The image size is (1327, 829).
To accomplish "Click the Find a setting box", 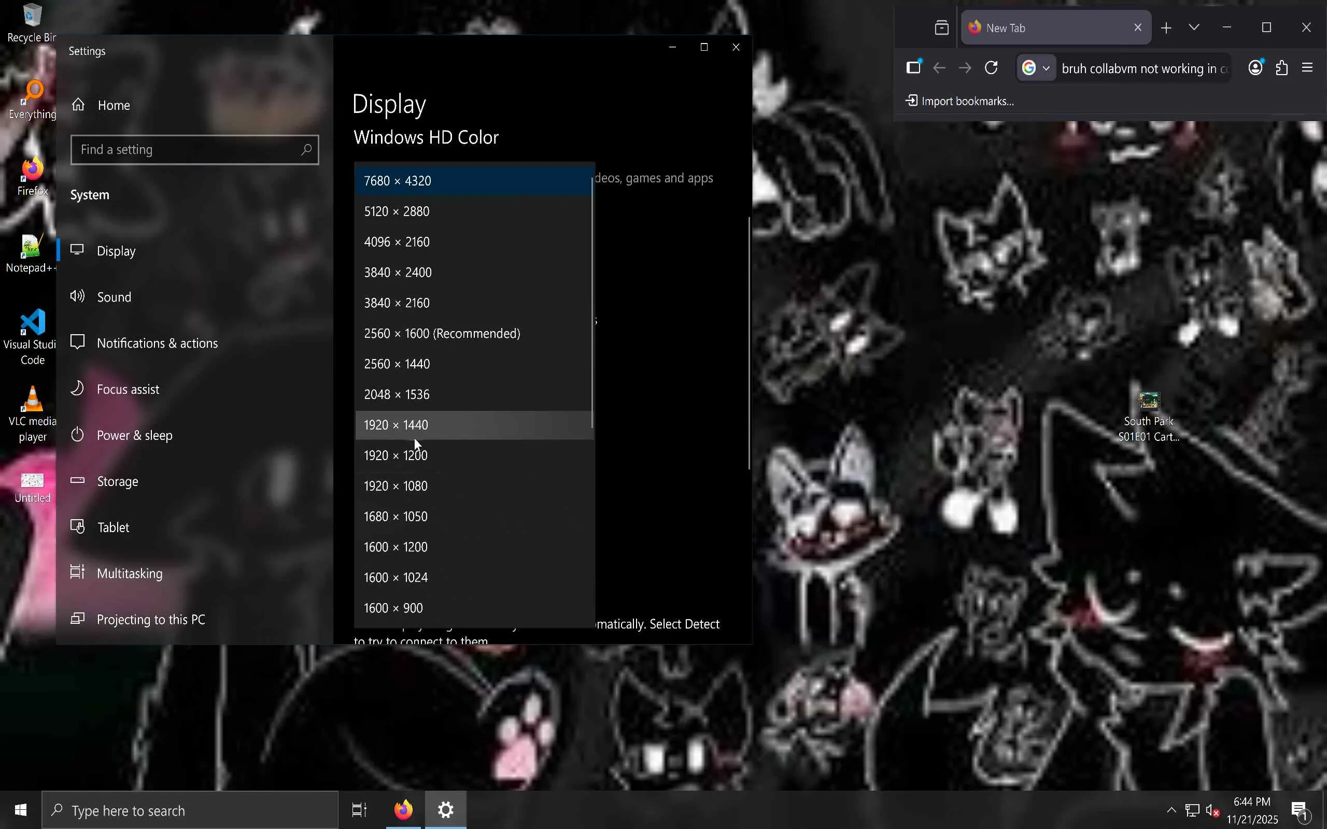I will click(x=187, y=150).
